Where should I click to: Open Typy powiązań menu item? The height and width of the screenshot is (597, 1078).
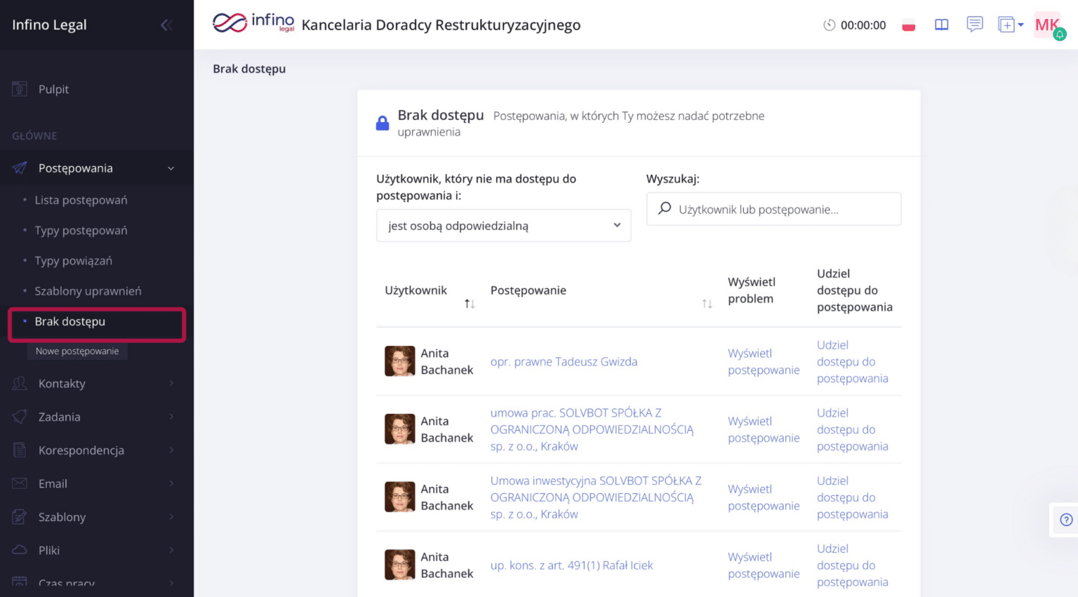point(73,261)
